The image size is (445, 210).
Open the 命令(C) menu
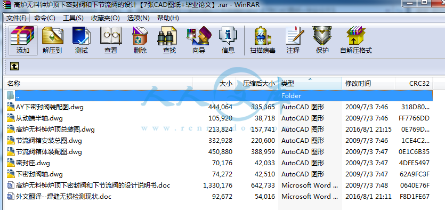coord(45,18)
